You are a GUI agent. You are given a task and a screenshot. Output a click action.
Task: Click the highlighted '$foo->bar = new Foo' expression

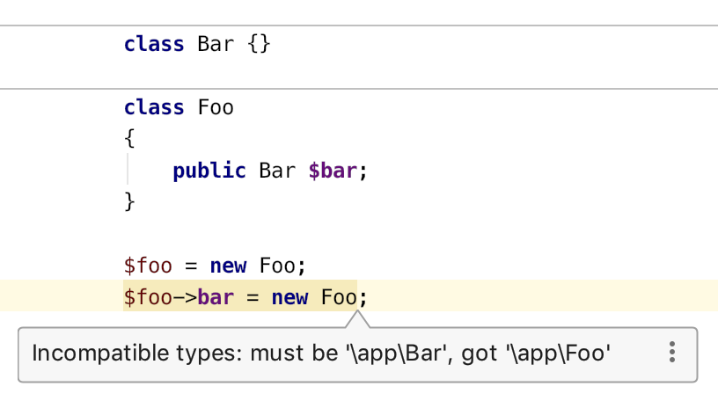click(240, 297)
